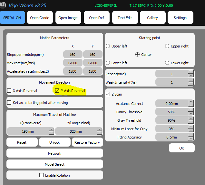
Task: Increase X(Transverse) maximum travel
Action: (x=51, y=129)
